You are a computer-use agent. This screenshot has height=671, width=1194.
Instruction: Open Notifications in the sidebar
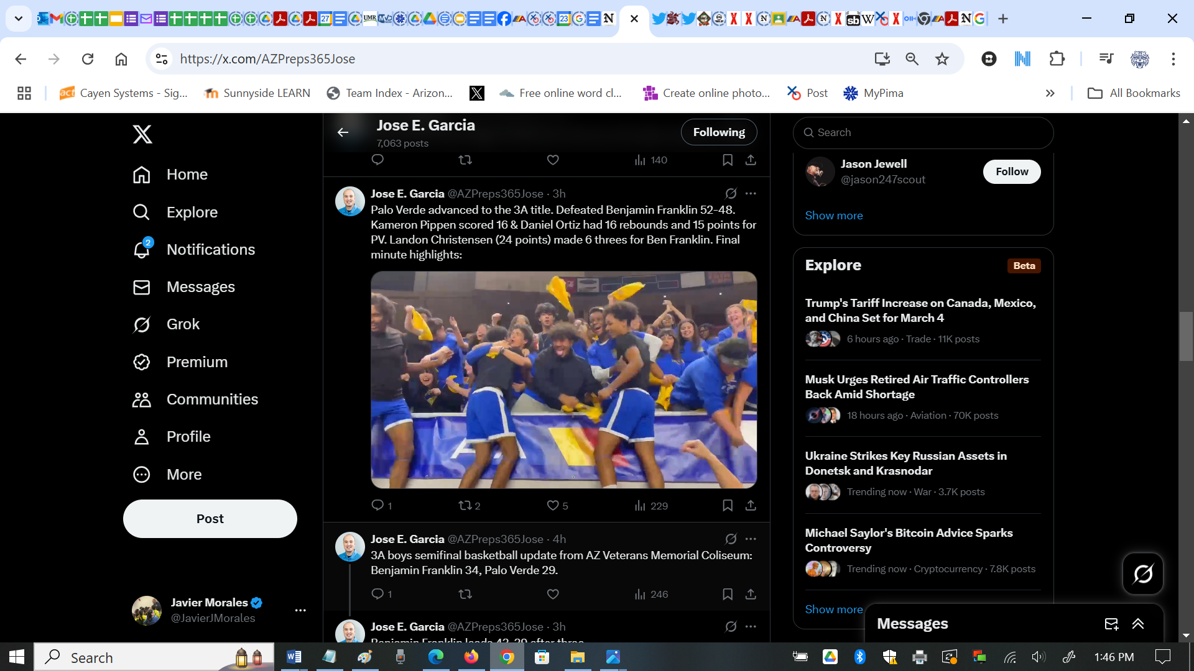(x=210, y=250)
